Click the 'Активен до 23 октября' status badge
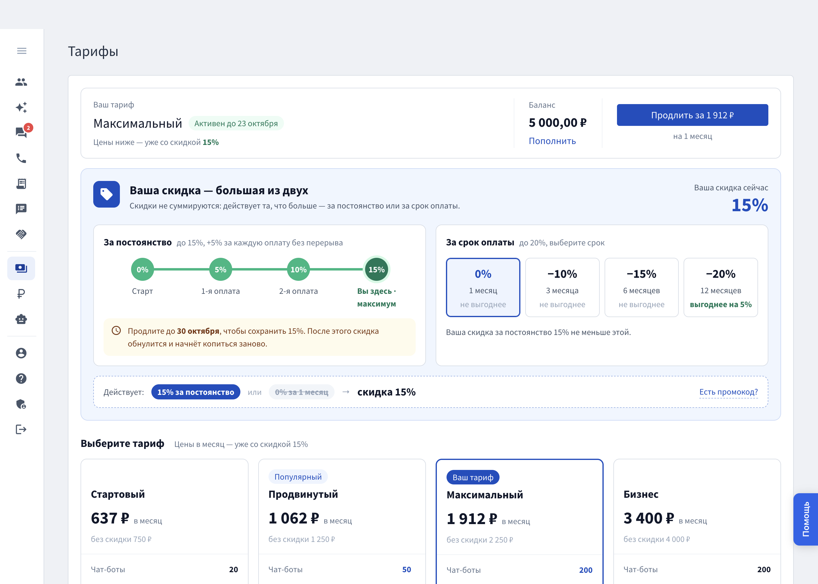This screenshot has width=818, height=584. coord(236,123)
